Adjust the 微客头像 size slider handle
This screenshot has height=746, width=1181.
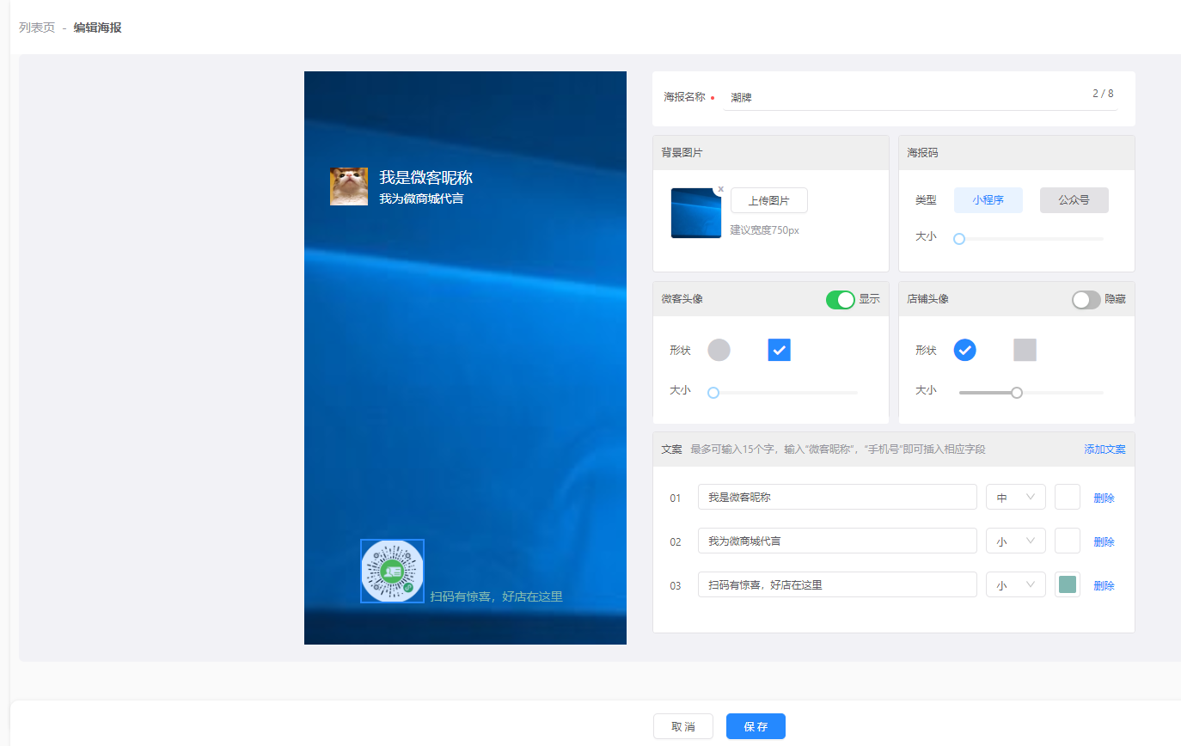coord(713,393)
